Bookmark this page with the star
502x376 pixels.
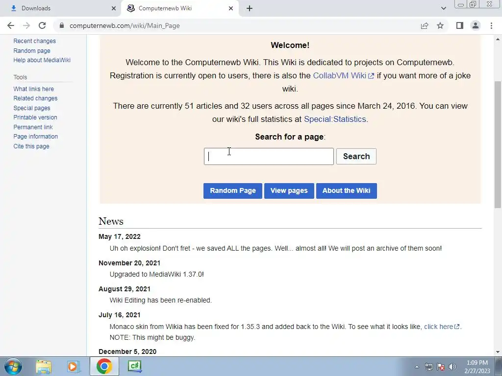(x=440, y=25)
